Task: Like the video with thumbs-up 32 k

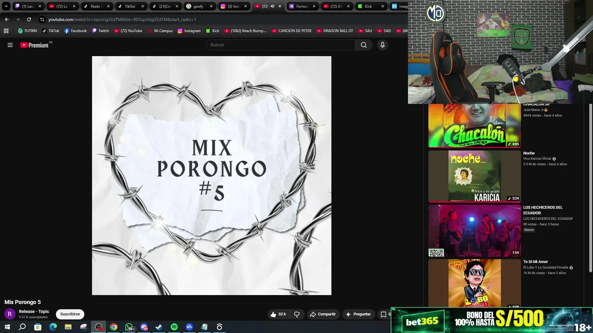Action: (x=278, y=314)
